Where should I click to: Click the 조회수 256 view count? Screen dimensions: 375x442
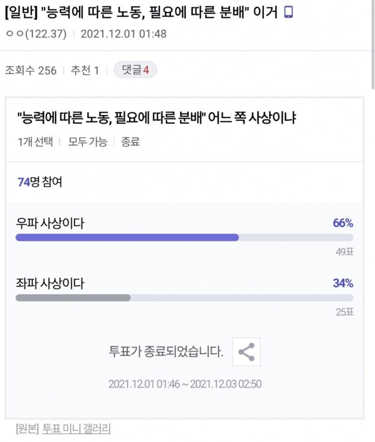(x=30, y=70)
